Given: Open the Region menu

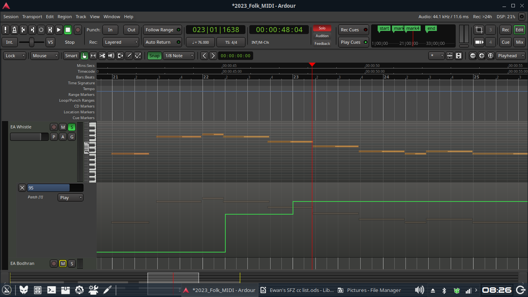Looking at the screenshot, I should 65,17.
